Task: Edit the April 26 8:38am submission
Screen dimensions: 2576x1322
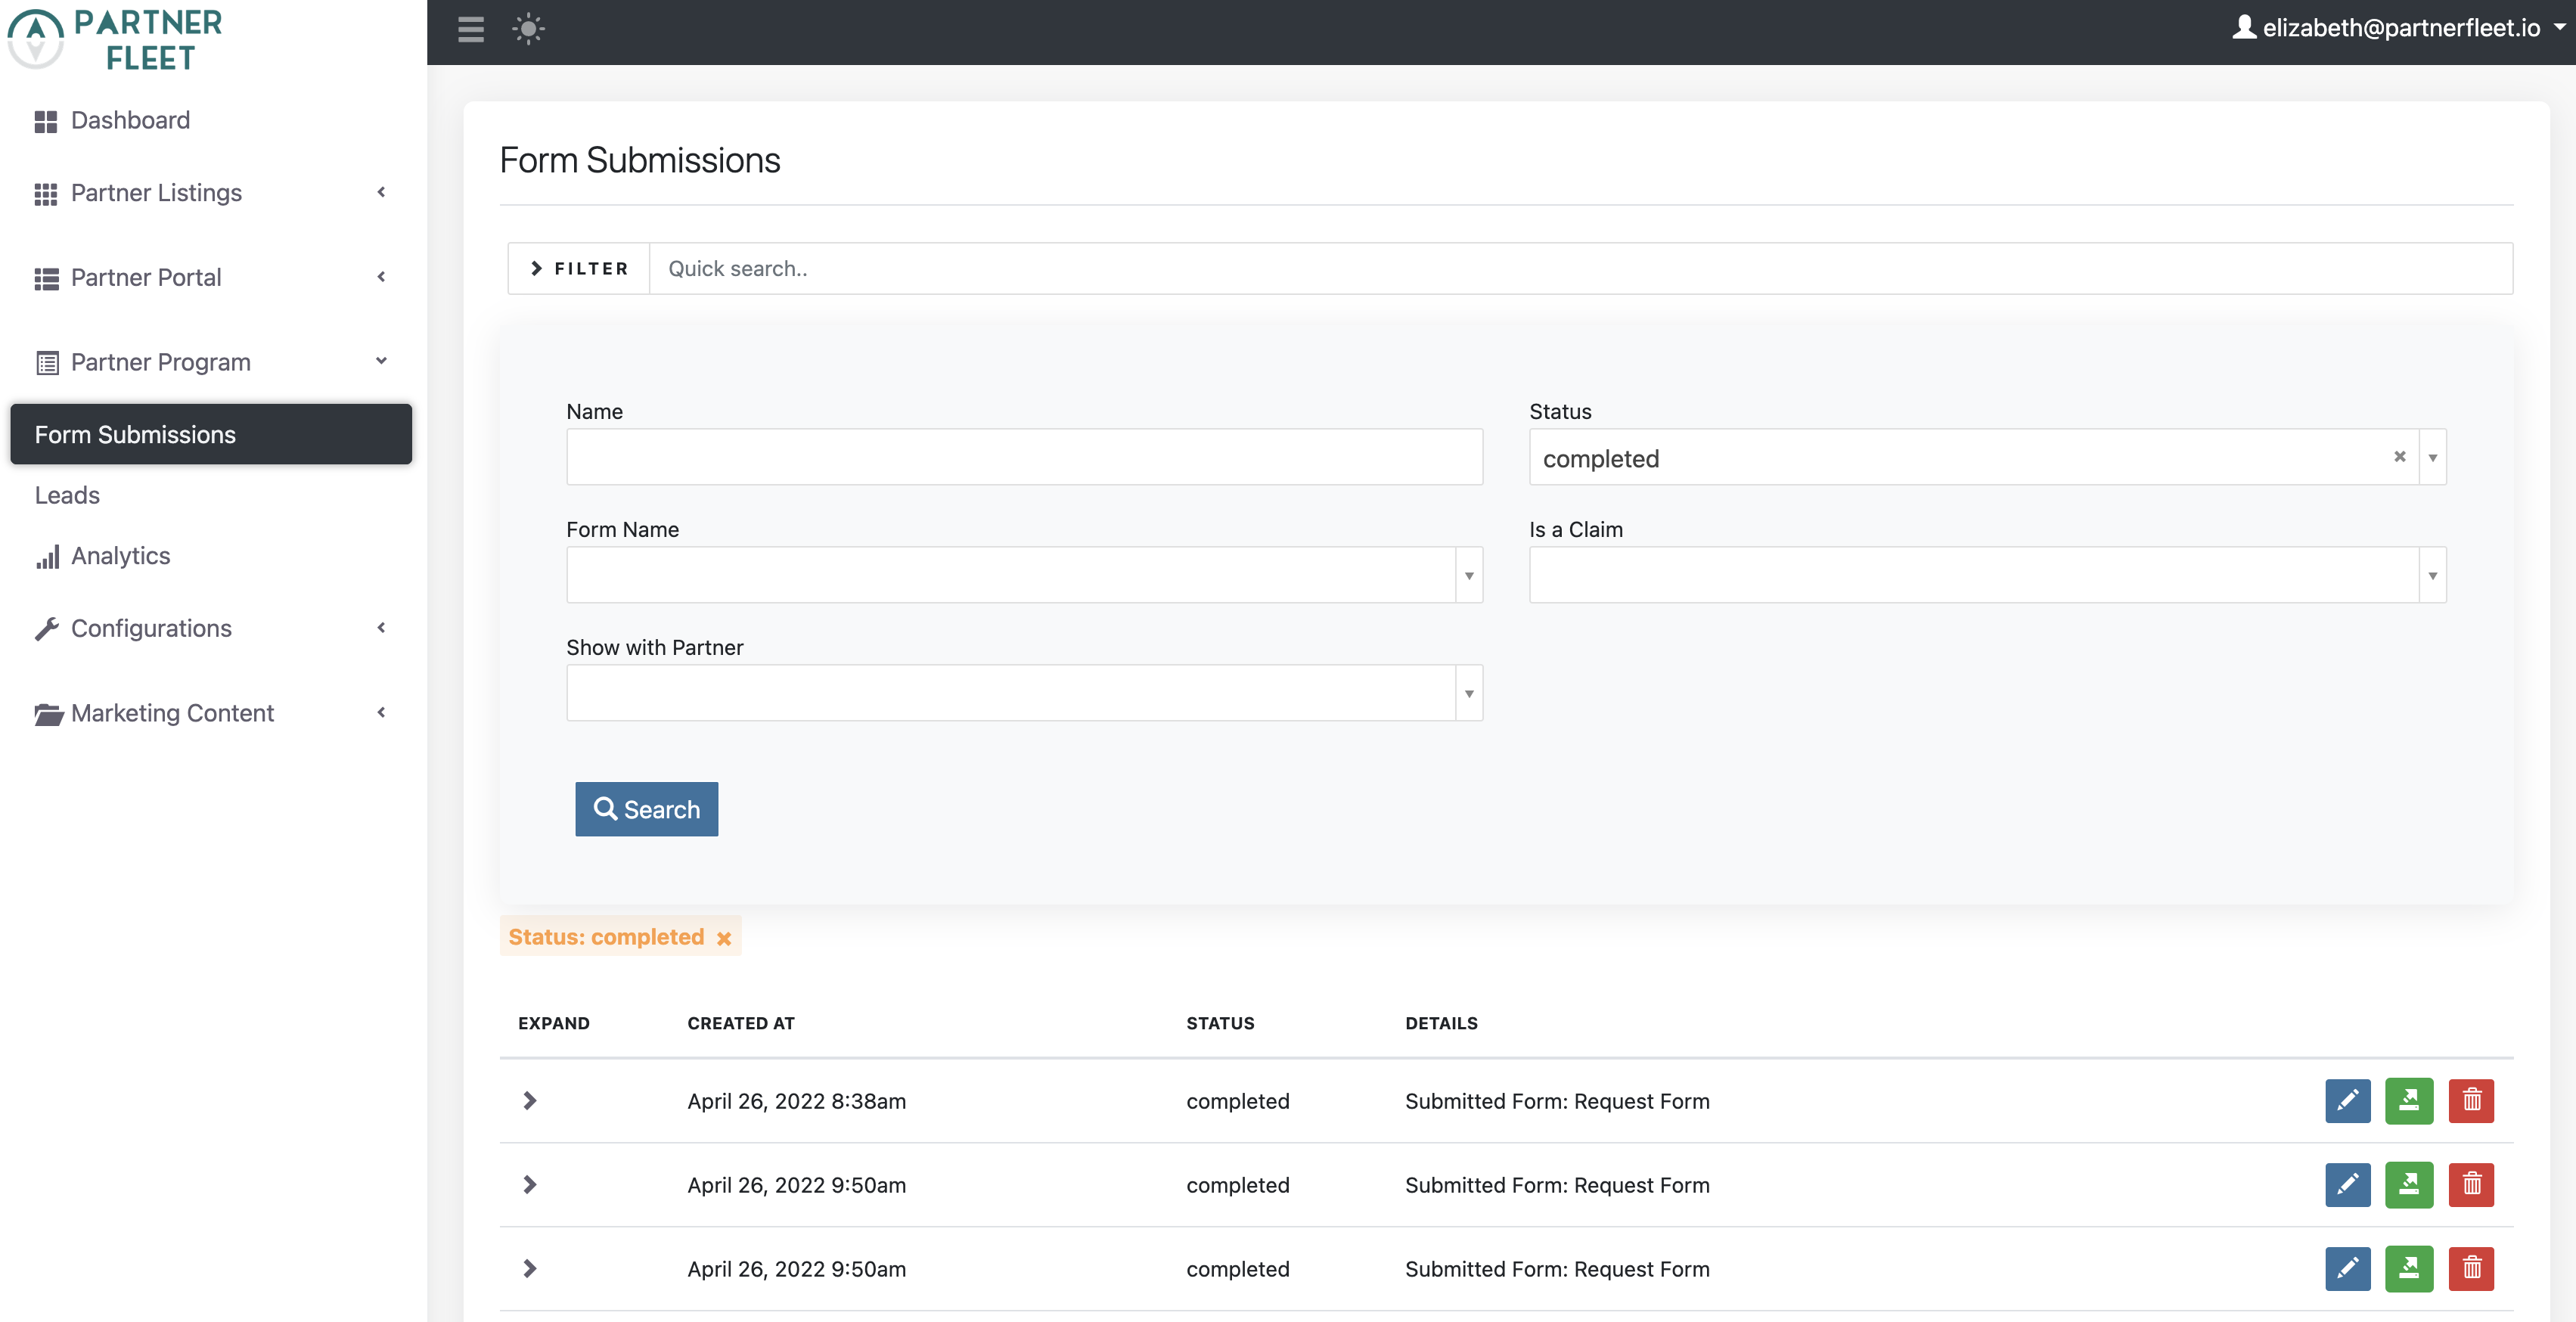Action: pyautogui.click(x=2347, y=1101)
